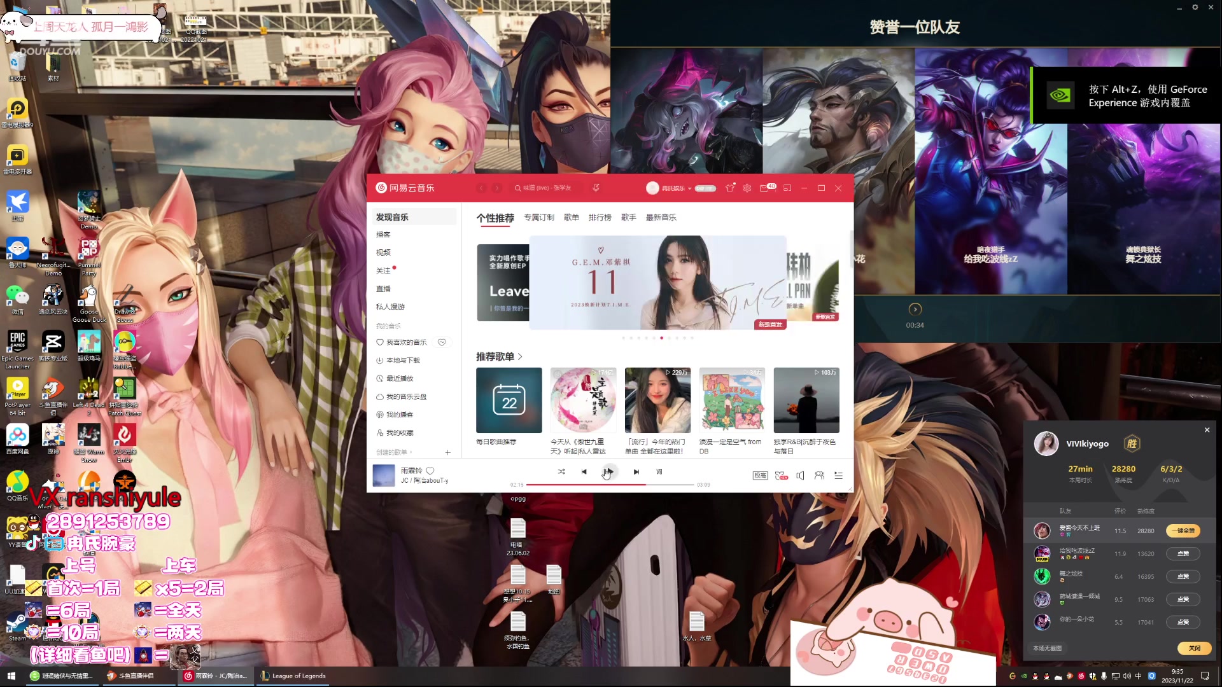Click the League honor next arrow above 00:34

915,309
